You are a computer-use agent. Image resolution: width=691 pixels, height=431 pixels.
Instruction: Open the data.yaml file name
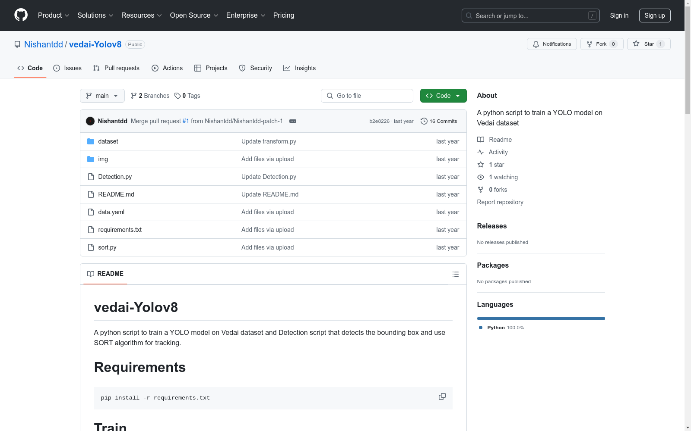pyautogui.click(x=111, y=212)
